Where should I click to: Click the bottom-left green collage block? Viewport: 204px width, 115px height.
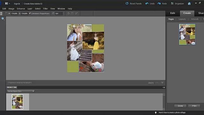(x=73, y=67)
